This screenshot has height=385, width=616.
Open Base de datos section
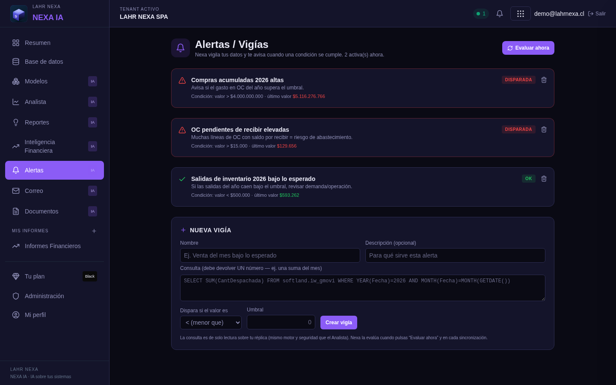(x=54, y=62)
